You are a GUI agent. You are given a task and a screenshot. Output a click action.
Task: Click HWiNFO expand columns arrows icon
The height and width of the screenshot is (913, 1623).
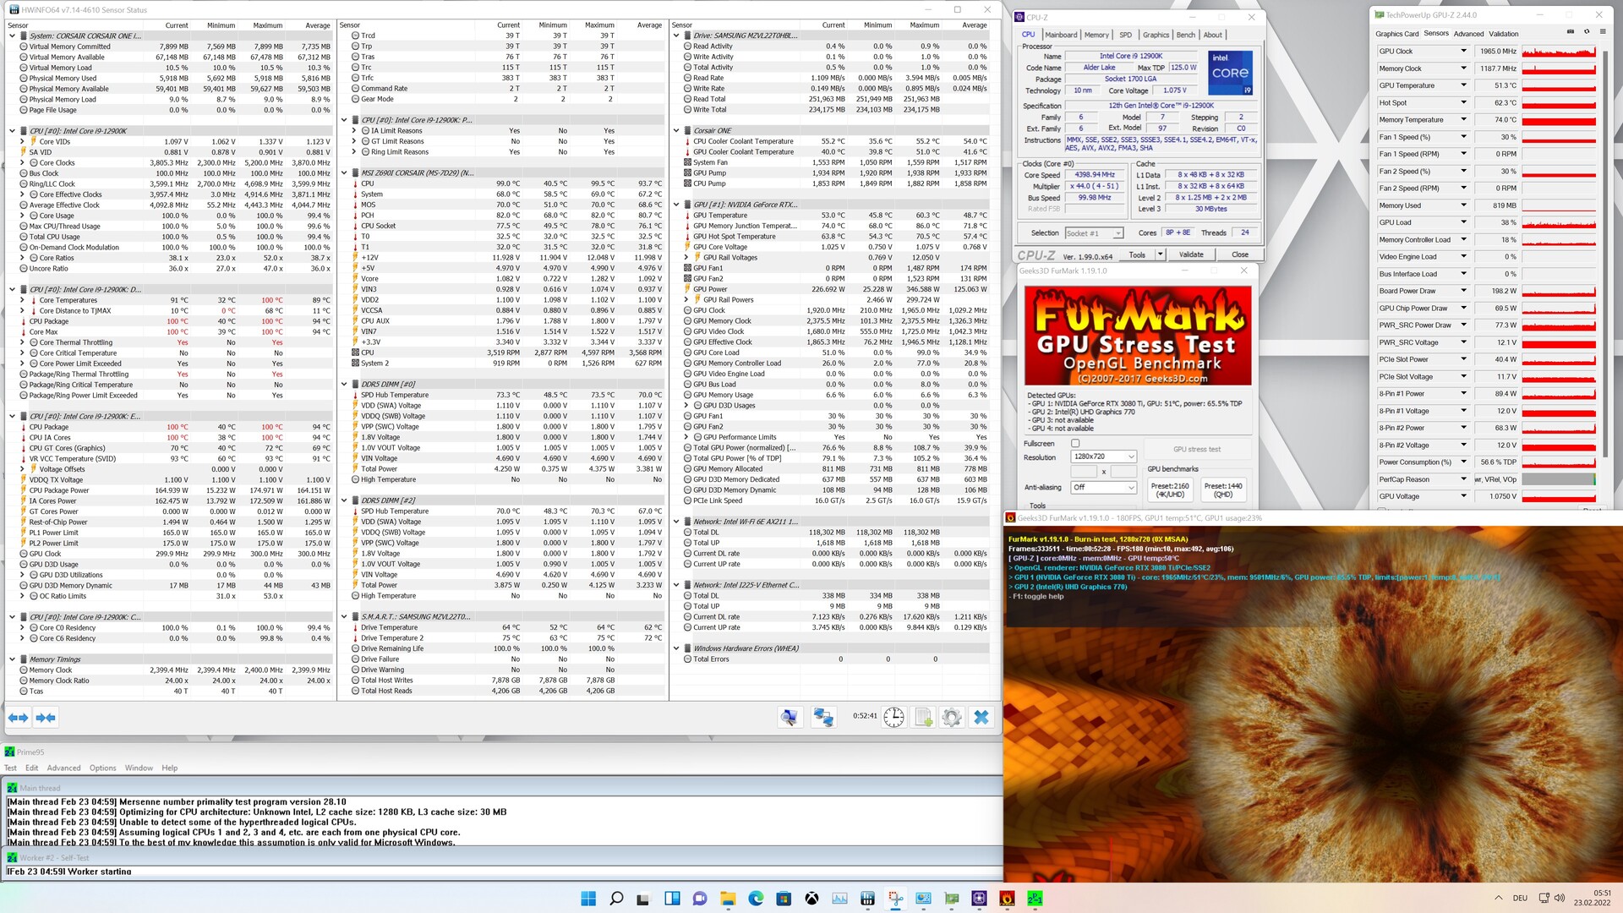click(18, 718)
